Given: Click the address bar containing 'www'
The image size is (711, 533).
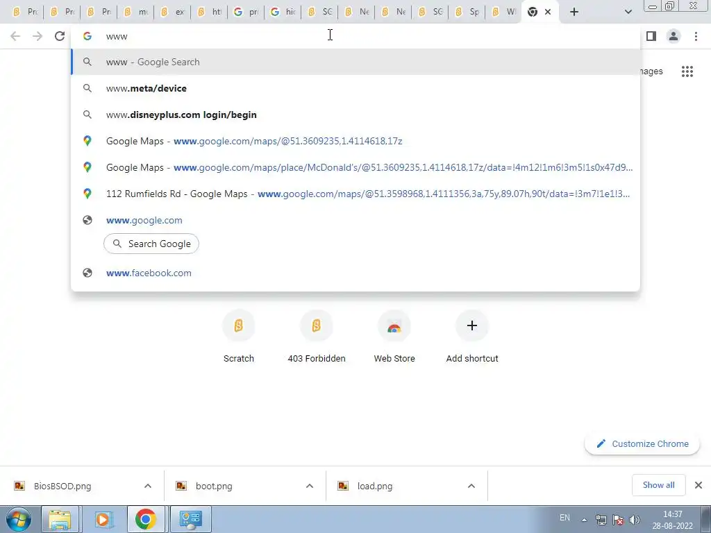Looking at the screenshot, I should coord(355,36).
